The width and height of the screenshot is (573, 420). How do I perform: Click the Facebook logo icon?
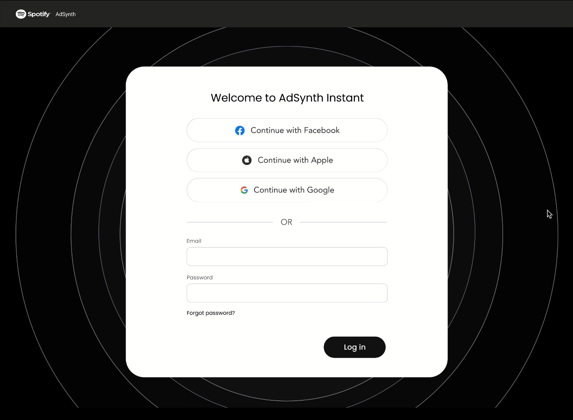click(x=240, y=131)
